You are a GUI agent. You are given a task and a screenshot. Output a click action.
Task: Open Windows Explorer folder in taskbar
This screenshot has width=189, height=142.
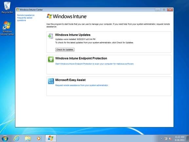28,138
